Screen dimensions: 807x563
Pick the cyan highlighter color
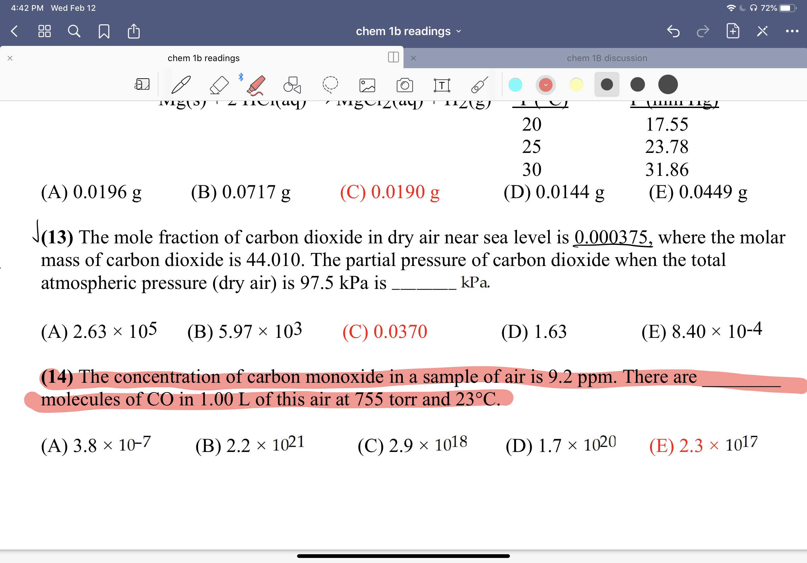[x=515, y=85]
